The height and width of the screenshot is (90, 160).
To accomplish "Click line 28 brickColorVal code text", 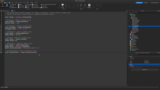I will click(21, 52).
